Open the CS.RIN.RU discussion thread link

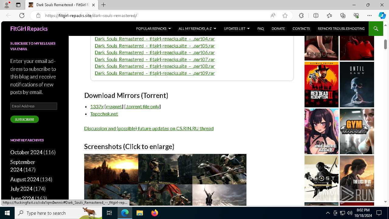pyautogui.click(x=149, y=128)
